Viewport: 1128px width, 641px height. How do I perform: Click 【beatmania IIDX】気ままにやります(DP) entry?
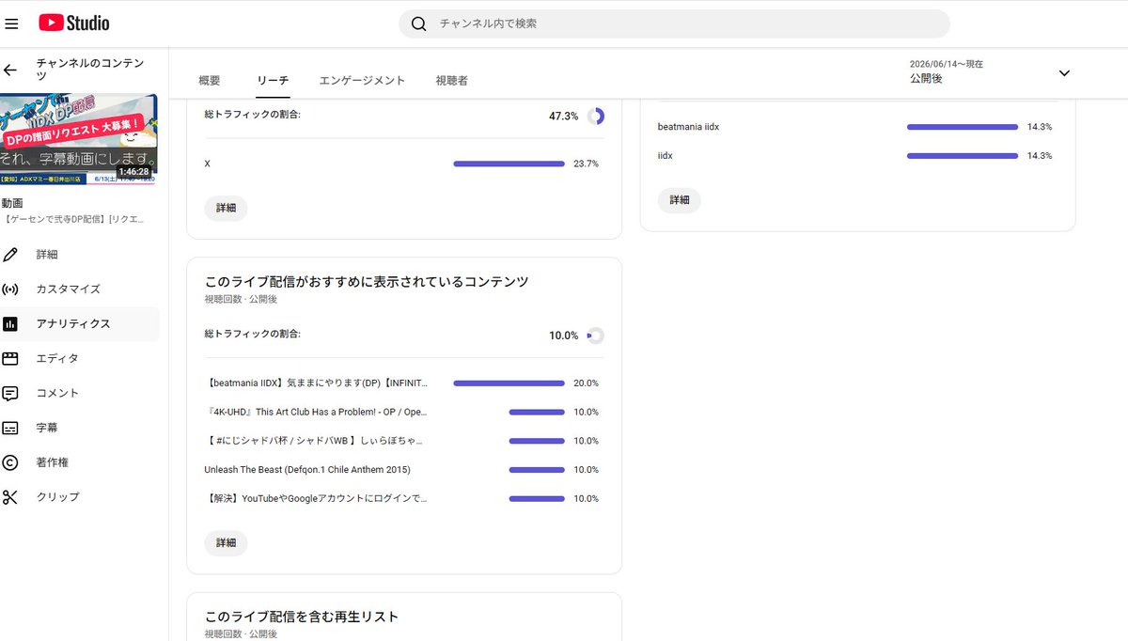click(316, 383)
